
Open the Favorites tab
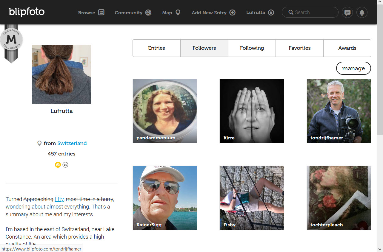[x=300, y=48]
